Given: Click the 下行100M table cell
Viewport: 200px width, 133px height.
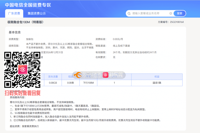Looking at the screenshot, I should 88,83.
